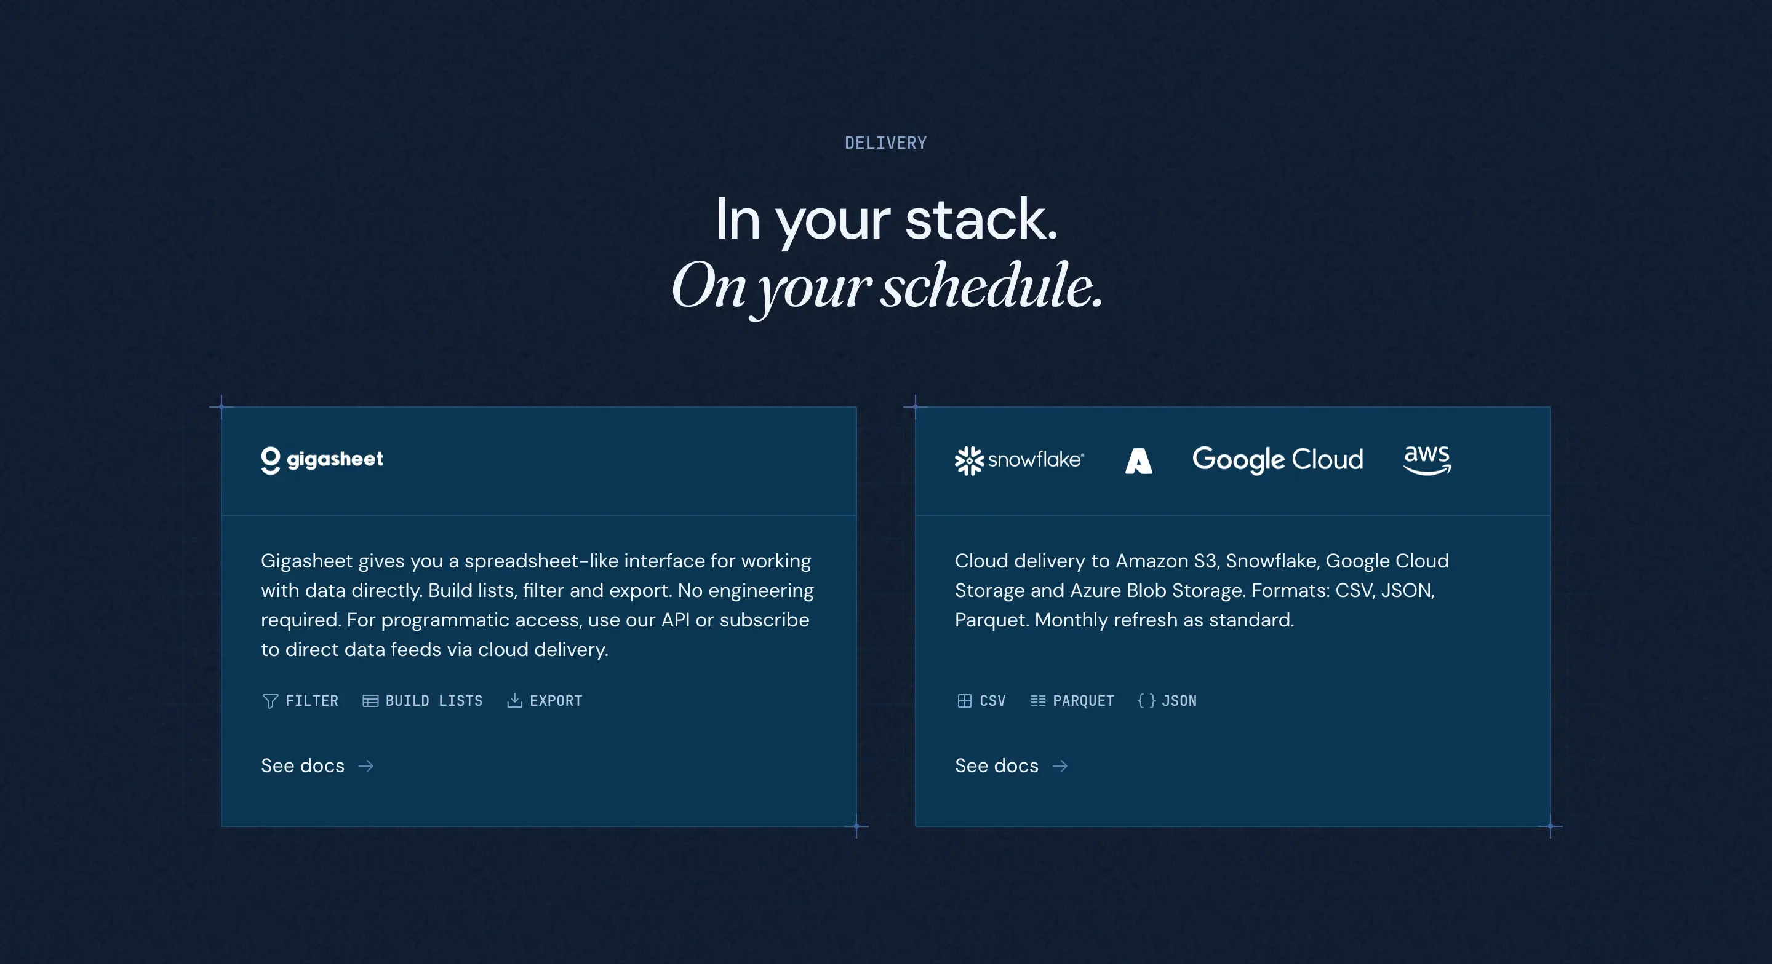Click the italic "On your schedule." heading
This screenshot has height=964, width=1772.
point(886,286)
